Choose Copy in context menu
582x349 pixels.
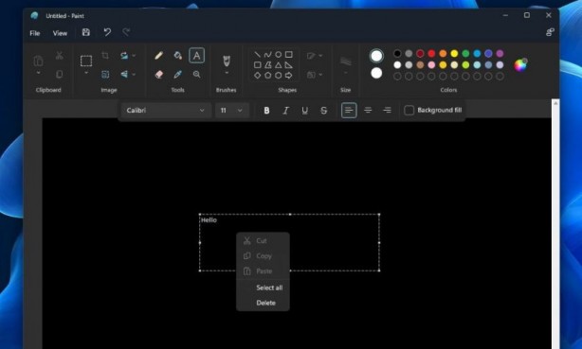[x=263, y=256]
